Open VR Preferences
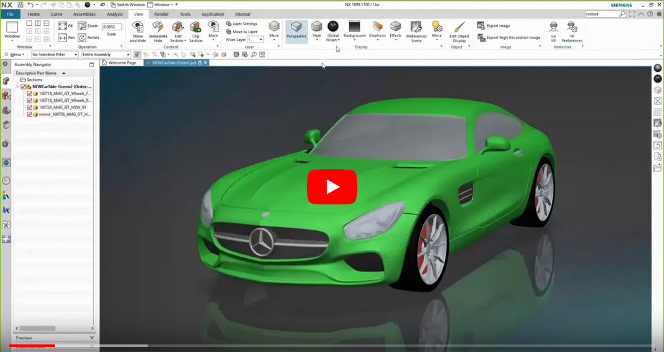This screenshot has height=352, width=664. (572, 32)
